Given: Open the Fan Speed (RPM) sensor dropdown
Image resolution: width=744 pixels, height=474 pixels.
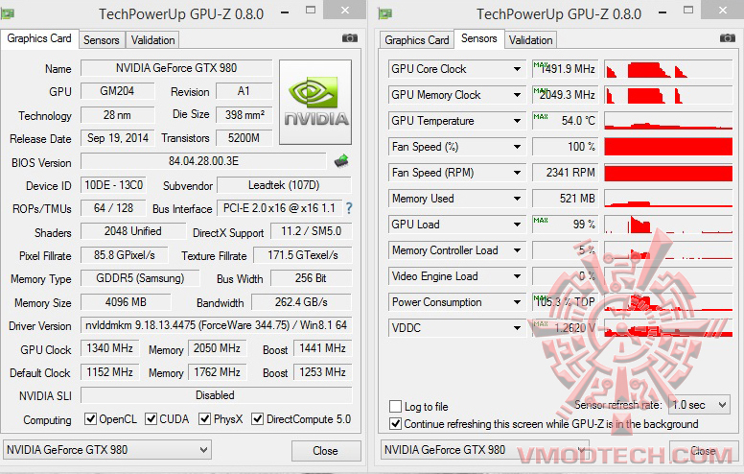Looking at the screenshot, I should point(517,173).
